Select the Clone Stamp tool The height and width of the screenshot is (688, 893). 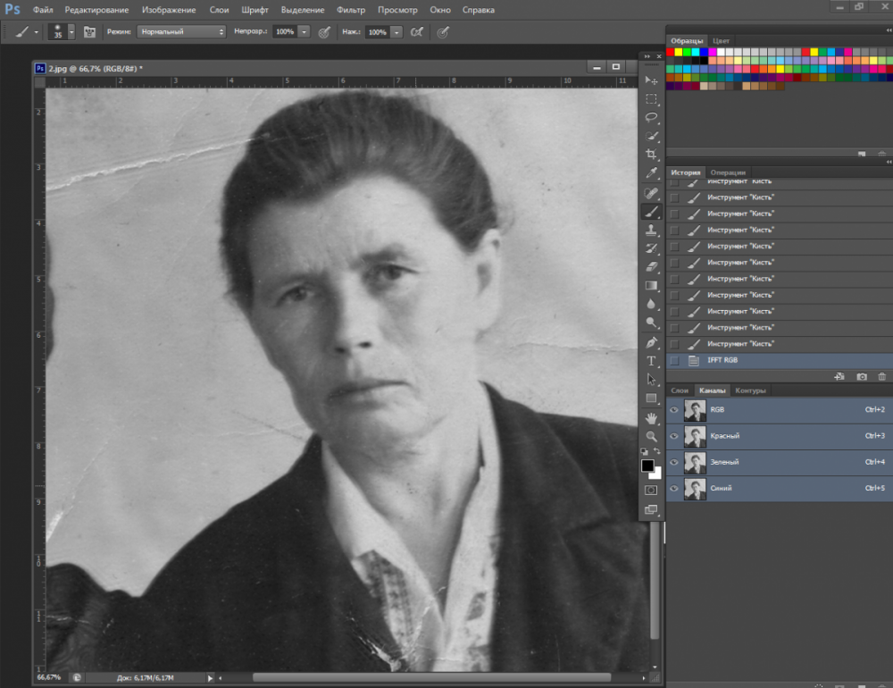pyautogui.click(x=651, y=230)
